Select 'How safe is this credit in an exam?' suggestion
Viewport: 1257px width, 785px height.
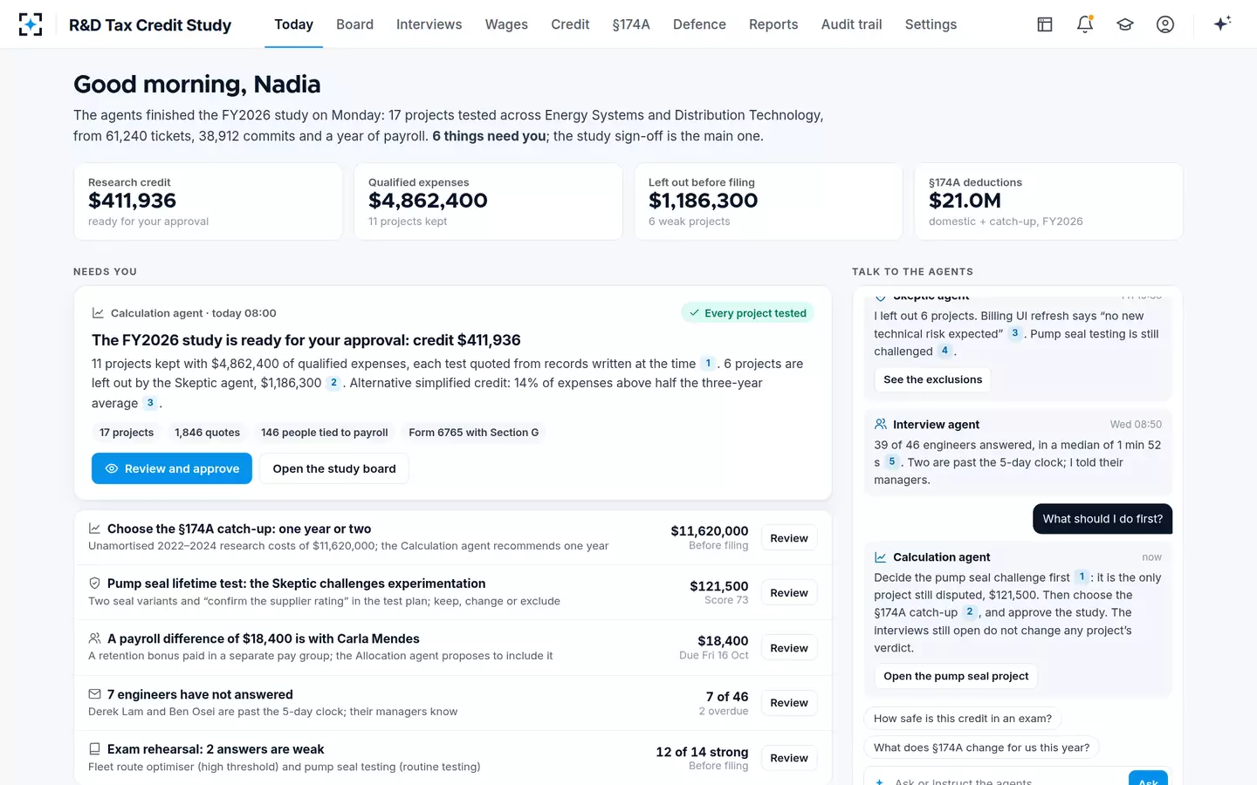(962, 719)
